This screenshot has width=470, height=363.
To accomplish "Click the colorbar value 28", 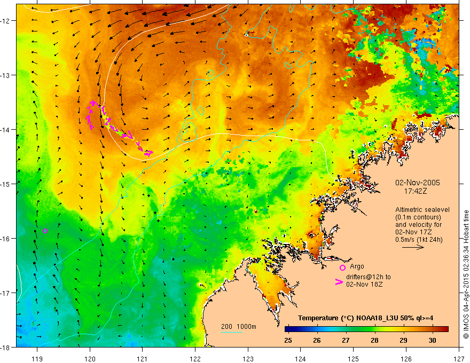I will pyautogui.click(x=374, y=340).
